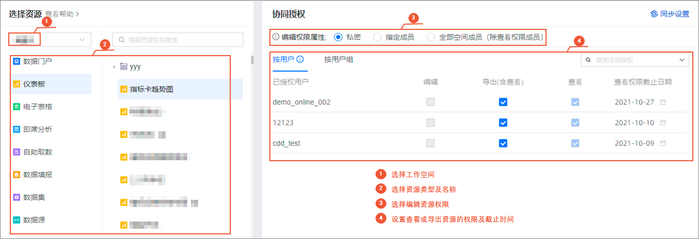Click inside the 搜索添加授权 search field

coord(635,60)
